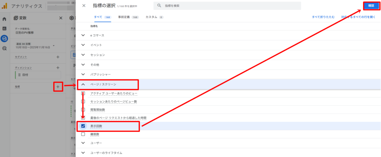The height and width of the screenshot is (157, 381).
Task: Click the blue 確認 button
Action: pos(371,6)
